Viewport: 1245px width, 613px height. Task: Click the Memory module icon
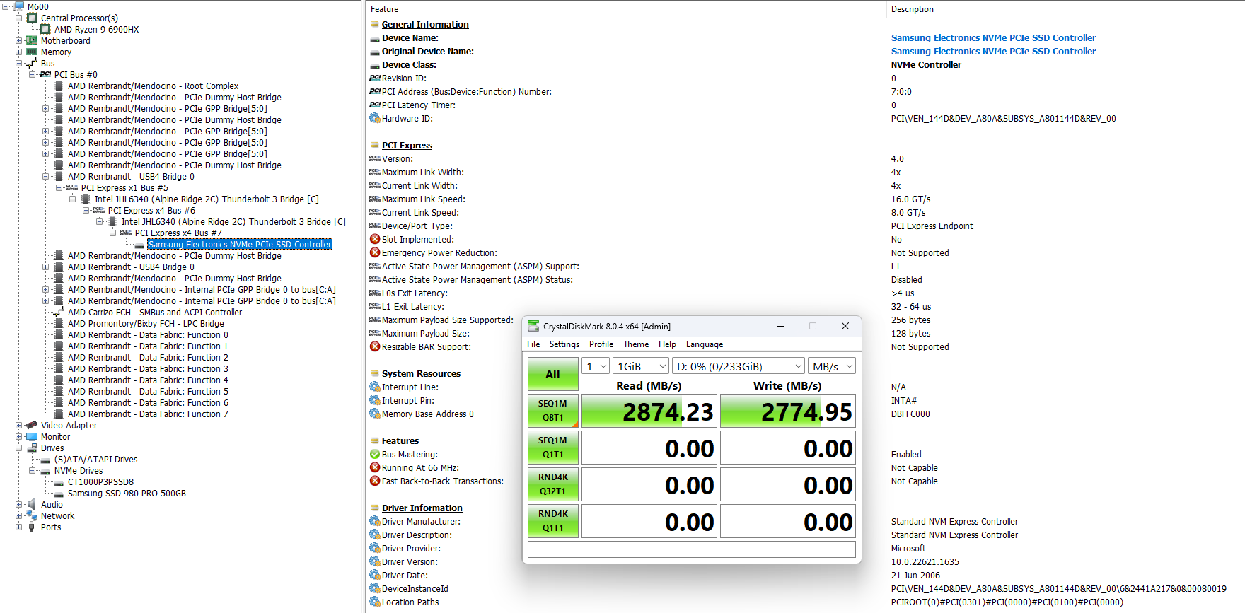pos(32,52)
